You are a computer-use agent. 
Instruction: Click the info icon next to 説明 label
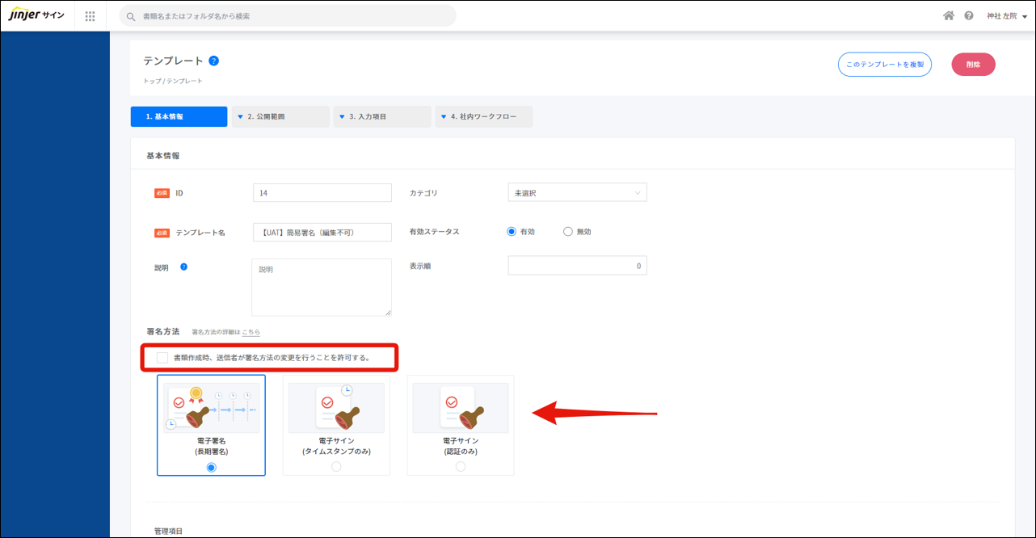pos(183,267)
